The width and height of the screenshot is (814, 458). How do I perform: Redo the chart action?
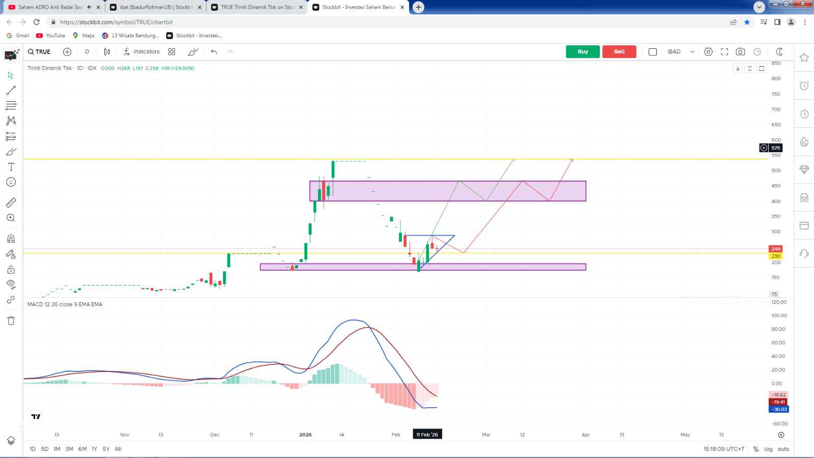click(x=230, y=52)
